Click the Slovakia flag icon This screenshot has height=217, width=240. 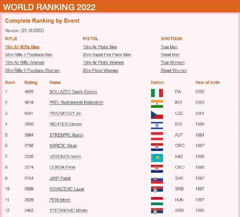click(x=157, y=179)
